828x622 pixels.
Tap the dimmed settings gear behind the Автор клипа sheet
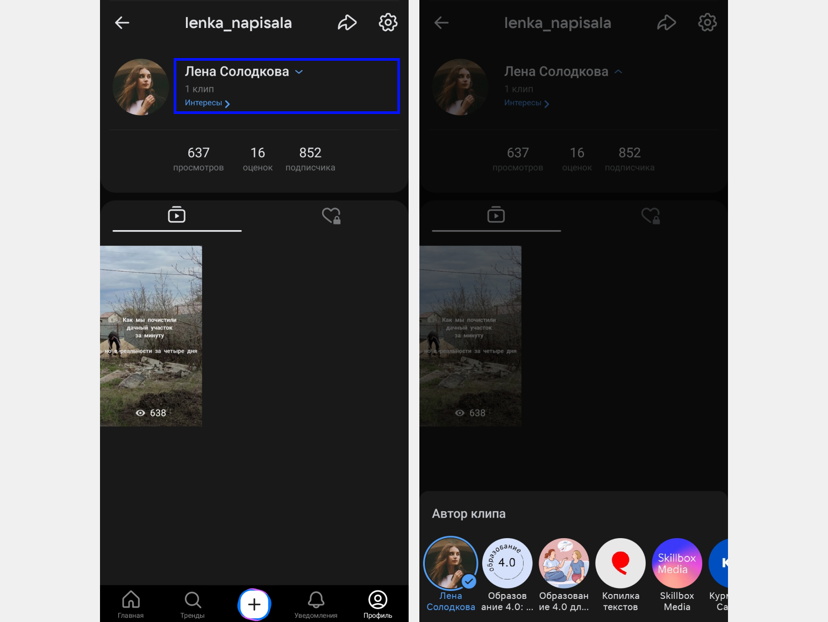pos(708,23)
